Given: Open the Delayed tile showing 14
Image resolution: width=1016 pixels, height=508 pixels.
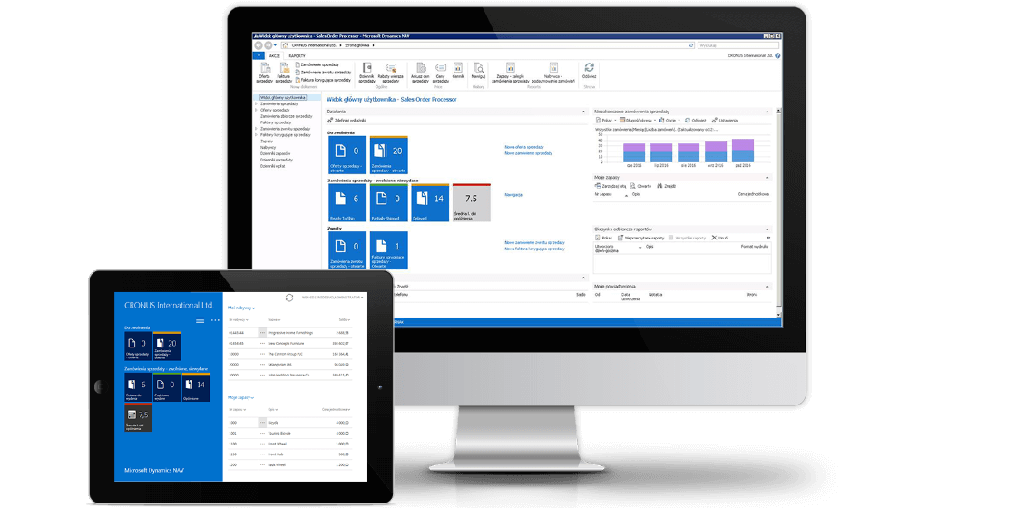Looking at the screenshot, I should [x=430, y=203].
